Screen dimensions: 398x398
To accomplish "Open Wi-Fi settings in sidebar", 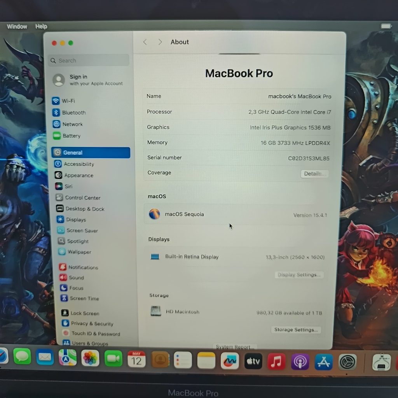I will pyautogui.click(x=68, y=101).
